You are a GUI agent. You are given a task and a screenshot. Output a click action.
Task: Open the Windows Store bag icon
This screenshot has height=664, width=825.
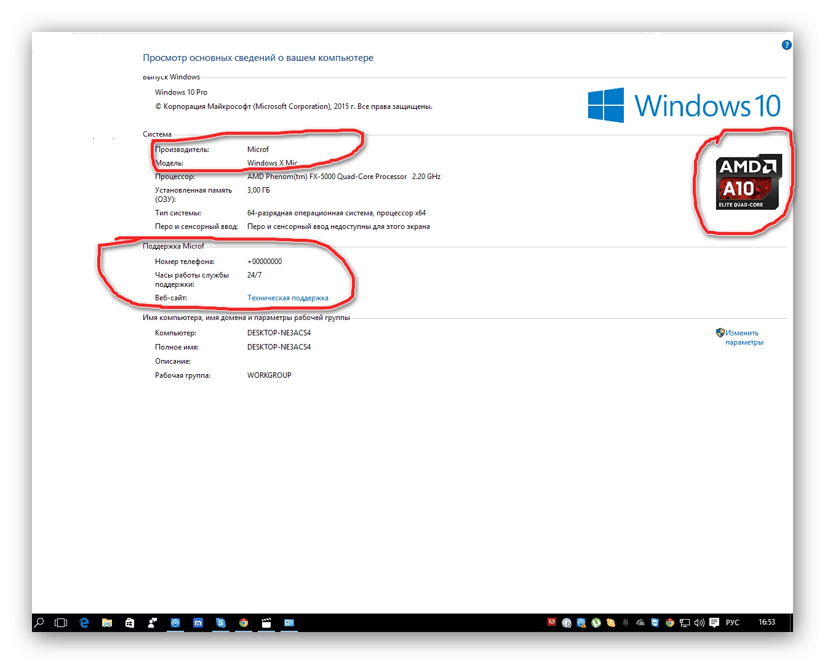tap(130, 623)
